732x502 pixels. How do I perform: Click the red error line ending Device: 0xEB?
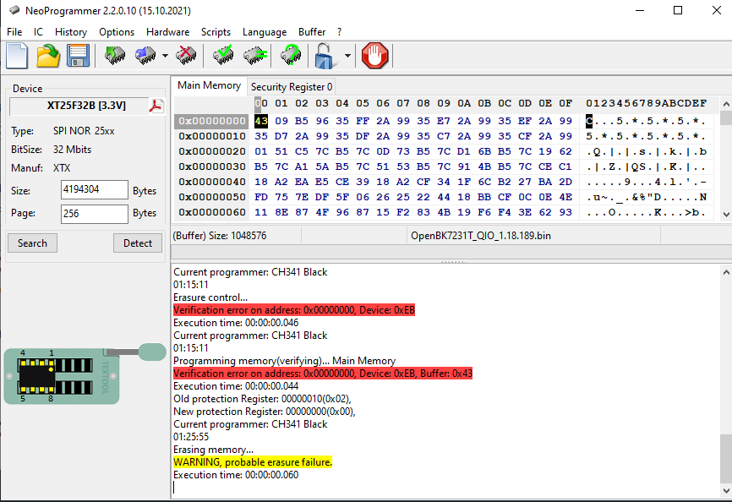tap(294, 310)
